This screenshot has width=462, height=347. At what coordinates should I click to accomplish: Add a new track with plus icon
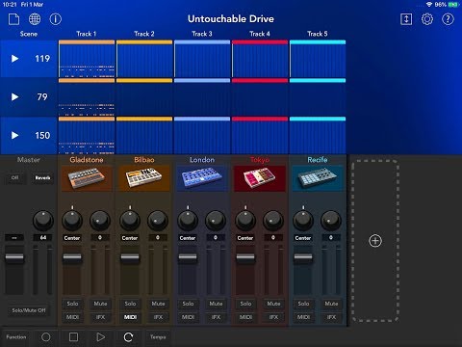click(x=375, y=241)
